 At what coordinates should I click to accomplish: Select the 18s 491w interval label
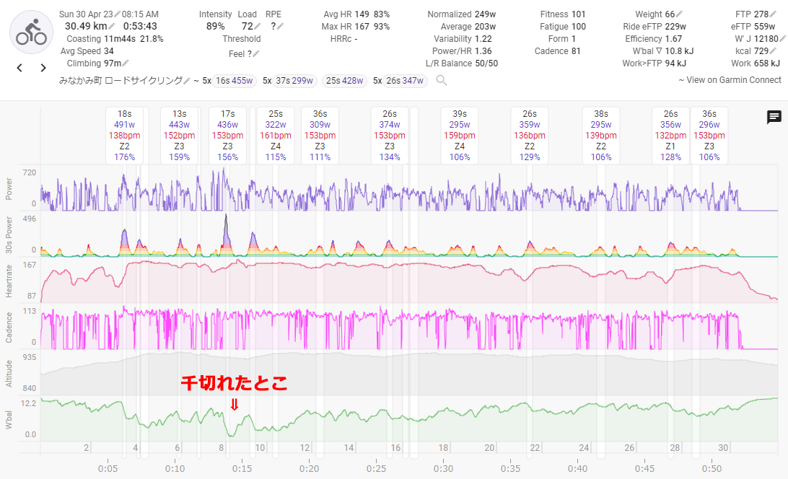125,136
